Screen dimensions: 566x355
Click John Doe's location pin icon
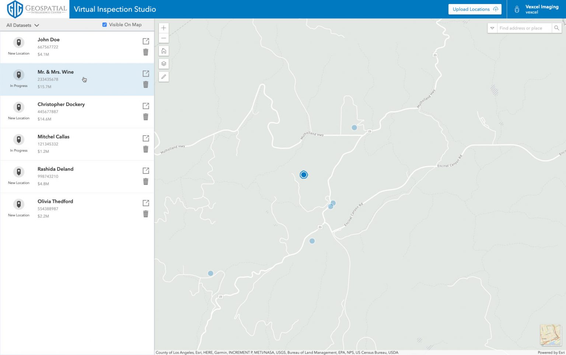(19, 43)
